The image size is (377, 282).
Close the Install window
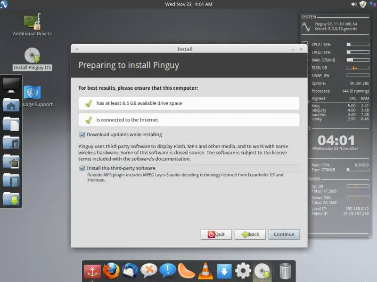pyautogui.click(x=301, y=49)
